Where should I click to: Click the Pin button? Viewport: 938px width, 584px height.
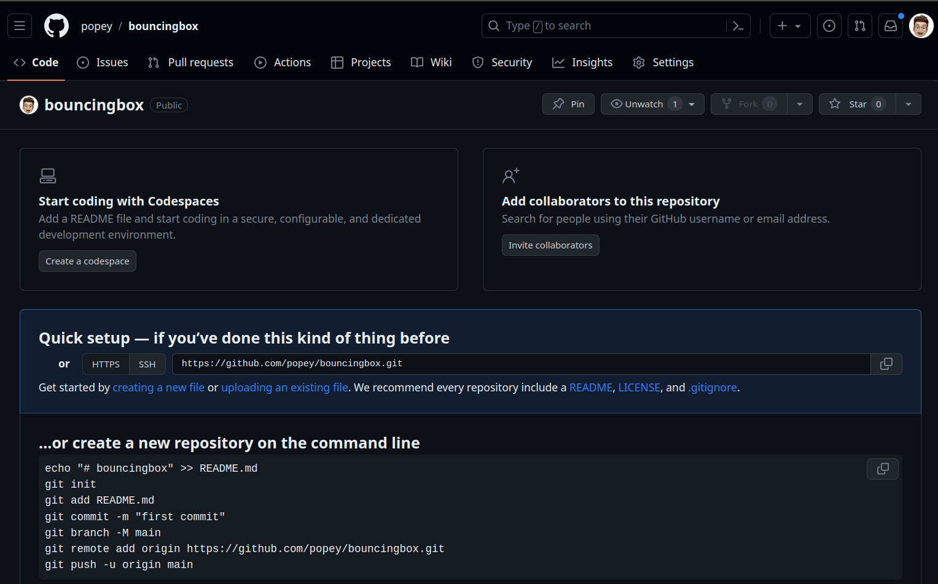pos(568,104)
